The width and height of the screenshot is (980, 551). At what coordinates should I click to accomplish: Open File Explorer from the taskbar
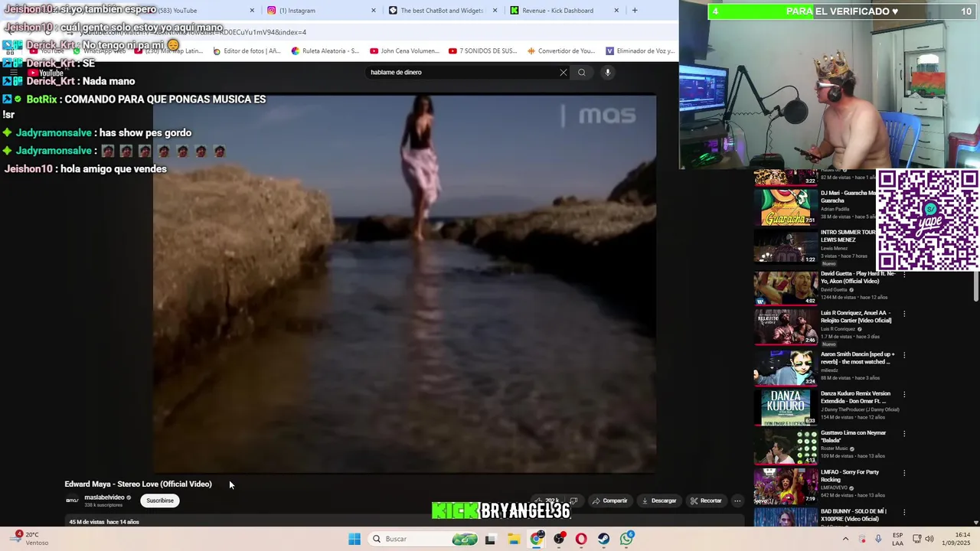[x=514, y=539]
